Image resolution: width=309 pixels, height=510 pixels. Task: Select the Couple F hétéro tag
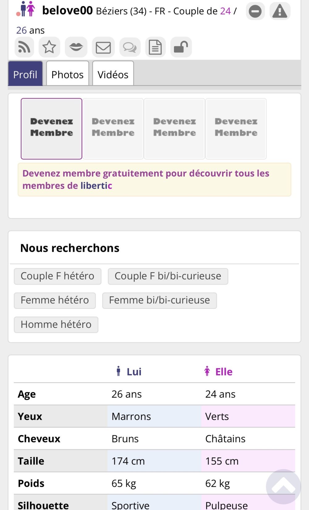[x=57, y=276]
